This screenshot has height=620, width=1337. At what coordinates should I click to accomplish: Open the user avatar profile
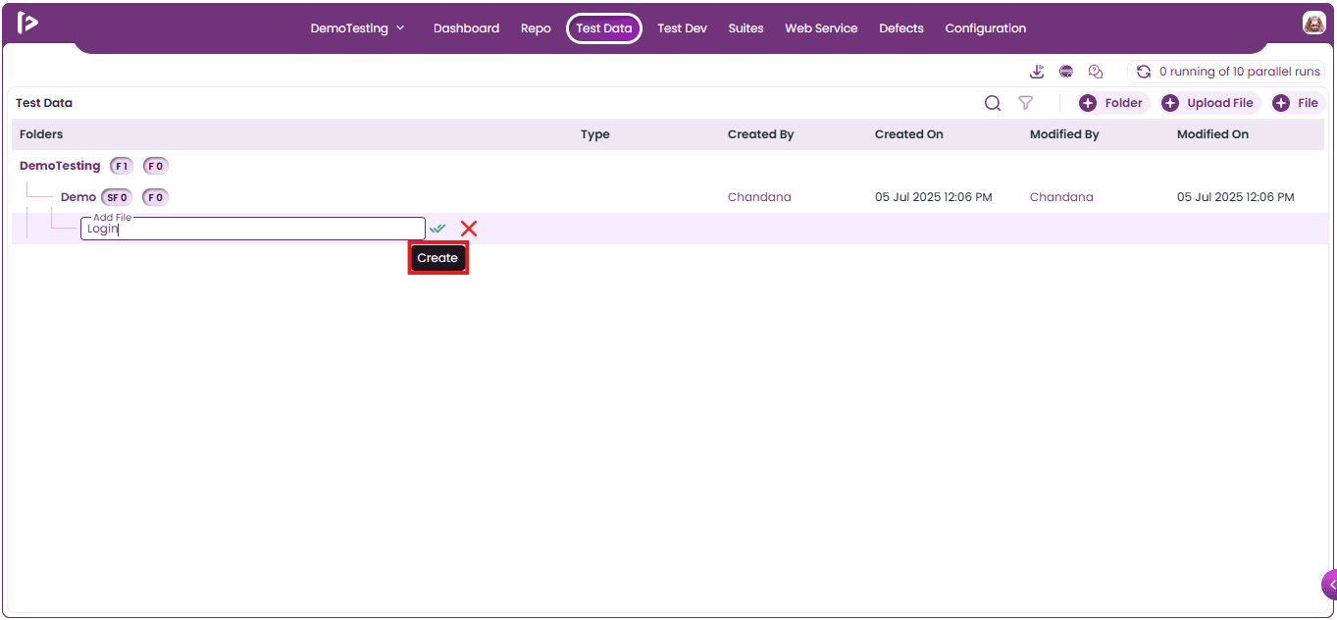pyautogui.click(x=1314, y=24)
